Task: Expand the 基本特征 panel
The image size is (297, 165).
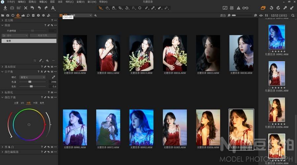Action: pyautogui.click(x=2, y=67)
